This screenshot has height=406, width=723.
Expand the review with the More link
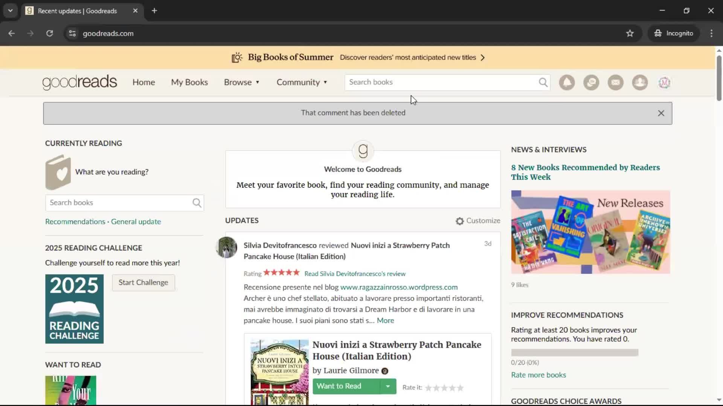point(385,321)
